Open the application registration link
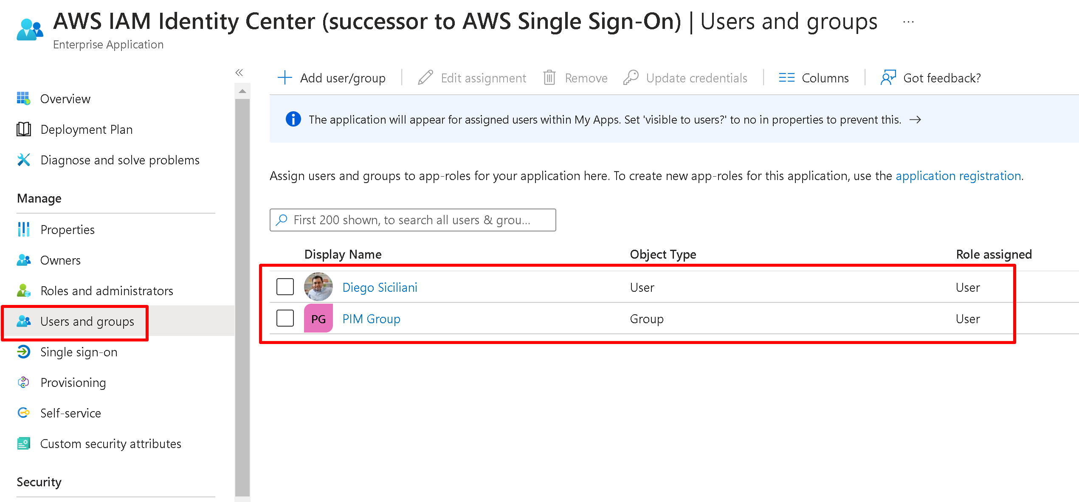Viewport: 1079px width, 502px height. click(x=958, y=176)
